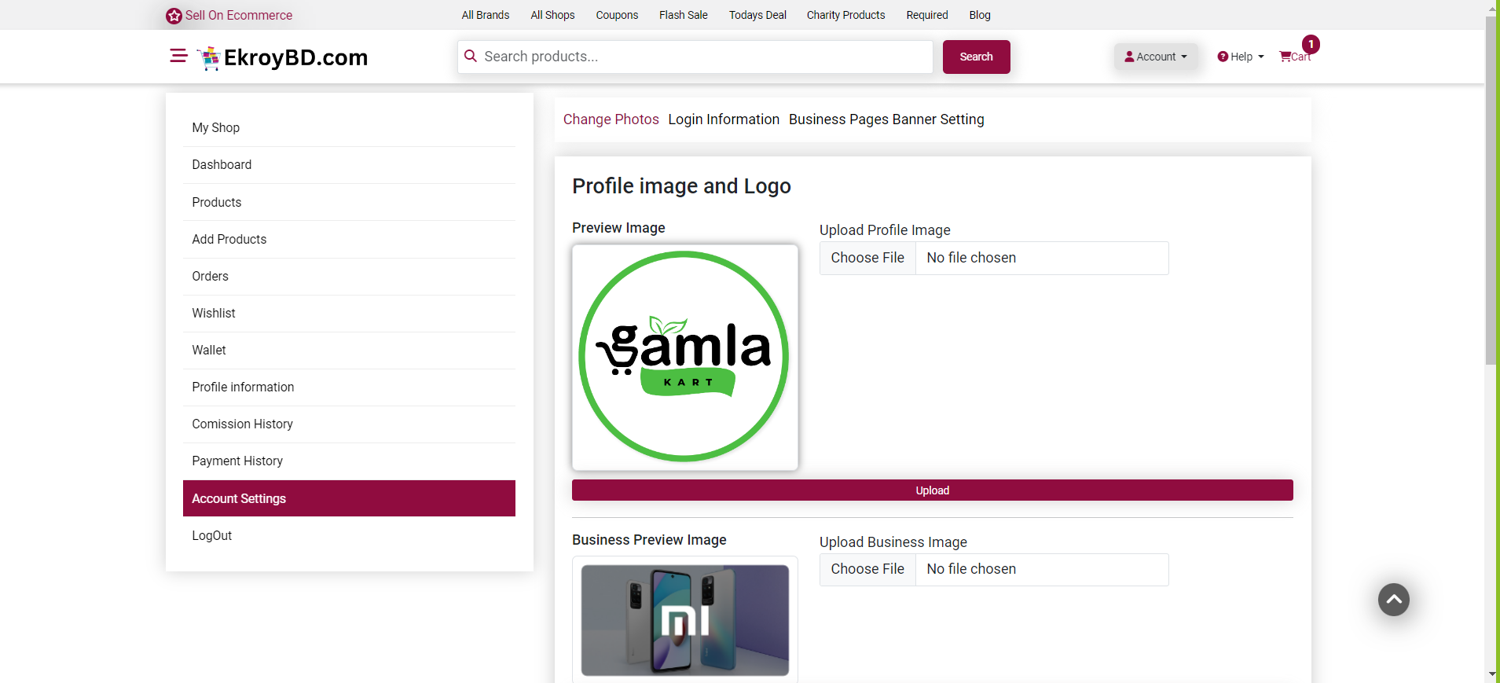This screenshot has height=683, width=1500.
Task: Open the hamburger menu icon
Action: [x=178, y=56]
